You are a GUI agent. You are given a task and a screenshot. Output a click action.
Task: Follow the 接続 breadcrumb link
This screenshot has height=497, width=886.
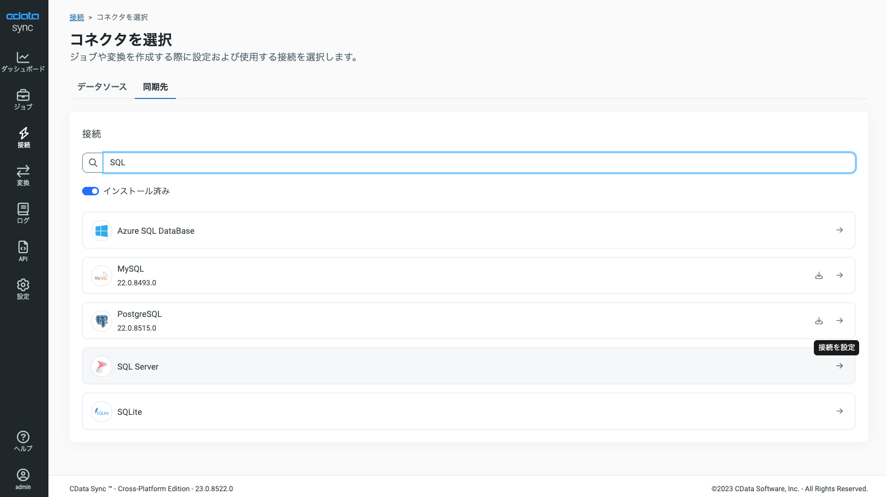pos(77,17)
